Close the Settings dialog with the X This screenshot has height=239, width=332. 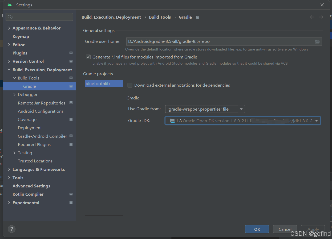[322, 5]
